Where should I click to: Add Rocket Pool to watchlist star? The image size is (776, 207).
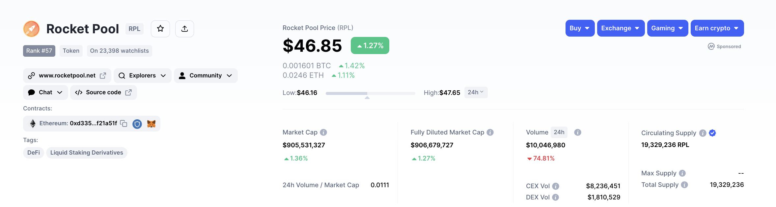click(x=160, y=29)
